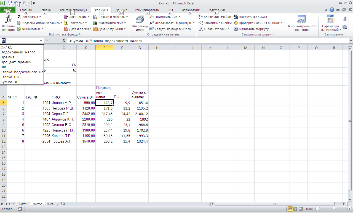Switch to the Разработчик tab
This screenshot has height=213, width=353.
tap(190, 10)
